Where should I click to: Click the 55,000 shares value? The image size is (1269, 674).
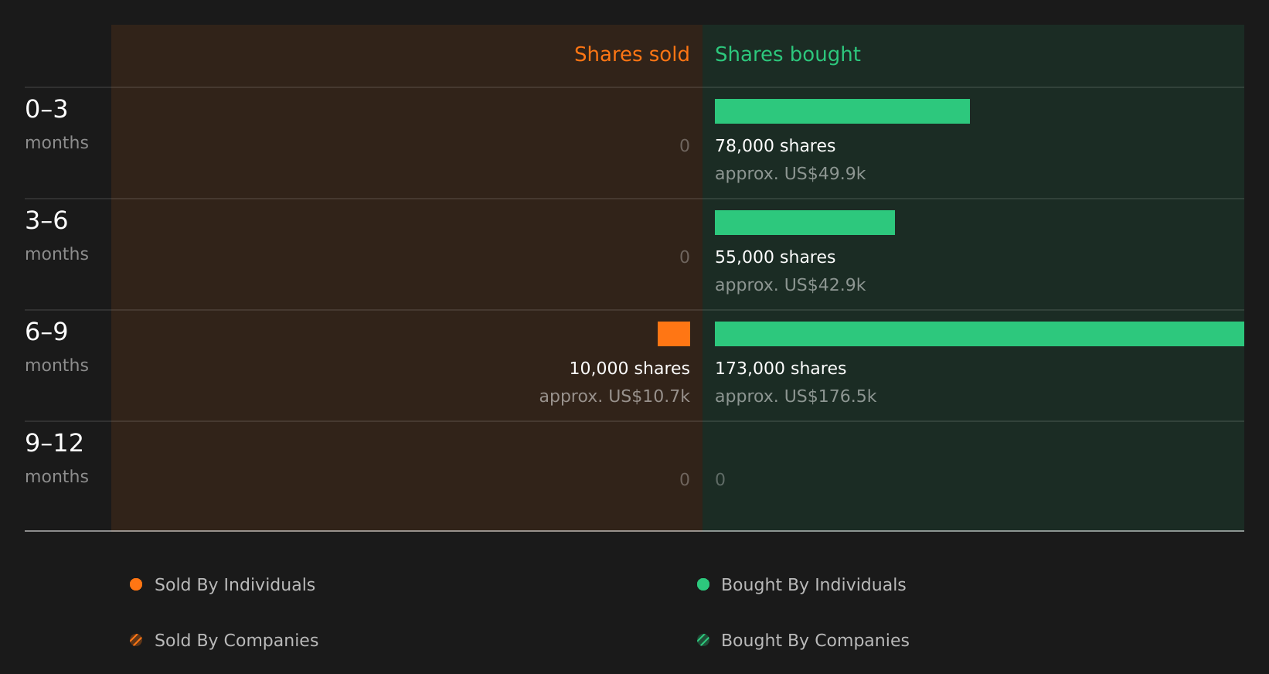[775, 257]
